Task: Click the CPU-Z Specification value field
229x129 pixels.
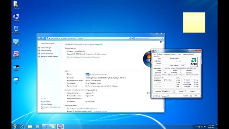Action: tap(180, 68)
